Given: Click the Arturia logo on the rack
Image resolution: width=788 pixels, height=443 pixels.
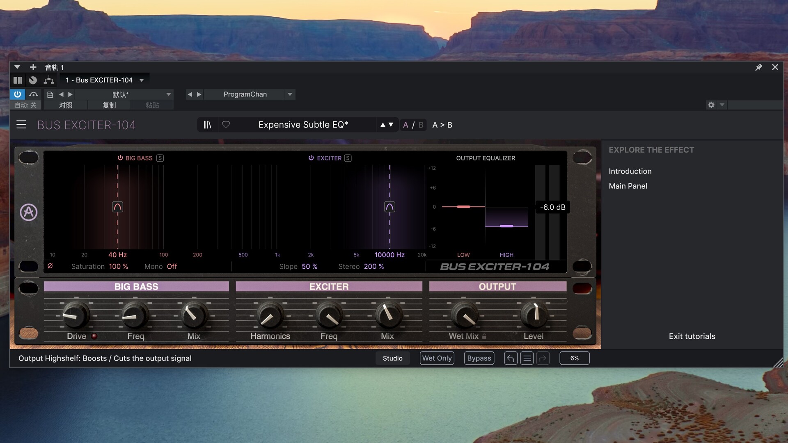Looking at the screenshot, I should click(x=29, y=212).
